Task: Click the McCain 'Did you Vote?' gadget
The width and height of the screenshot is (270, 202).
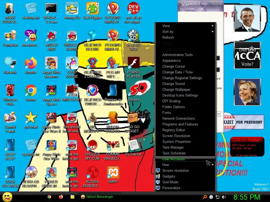Action: (x=247, y=55)
